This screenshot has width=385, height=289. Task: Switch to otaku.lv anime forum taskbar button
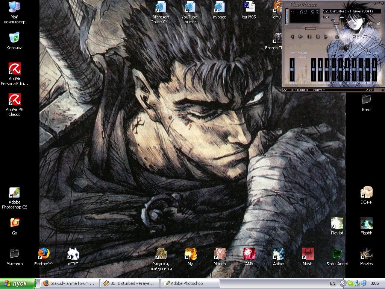70,283
